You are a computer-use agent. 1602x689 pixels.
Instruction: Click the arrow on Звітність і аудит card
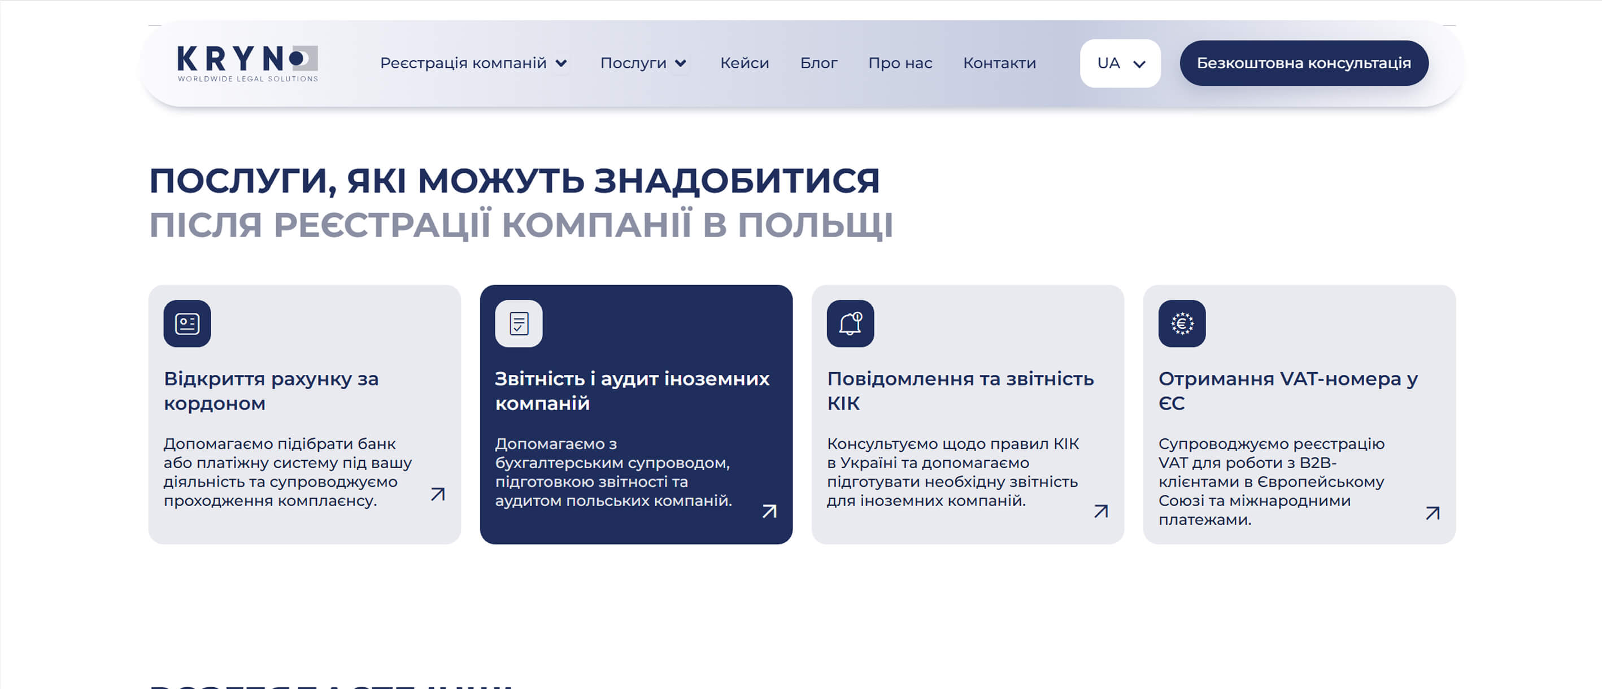pos(769,511)
